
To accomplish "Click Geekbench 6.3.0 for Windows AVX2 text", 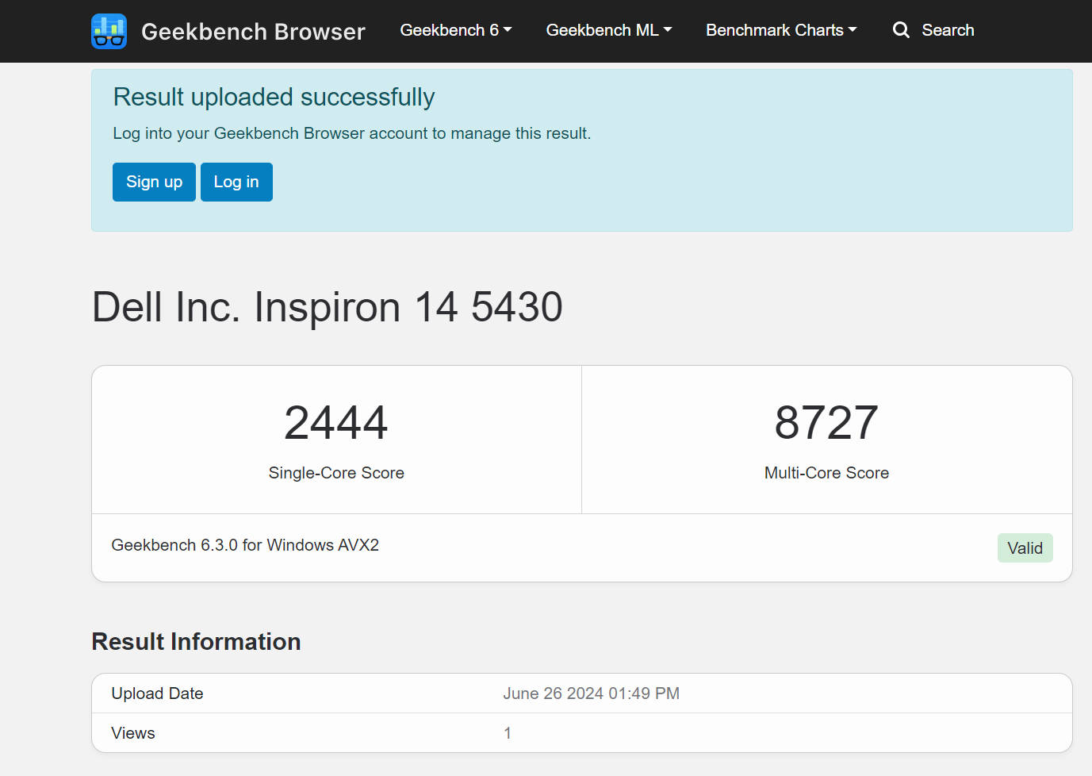I will (x=245, y=545).
